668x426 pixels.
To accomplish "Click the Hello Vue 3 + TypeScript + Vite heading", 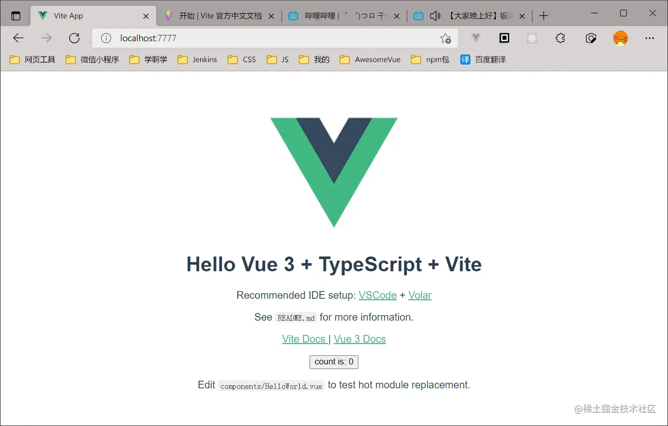I will pos(334,264).
